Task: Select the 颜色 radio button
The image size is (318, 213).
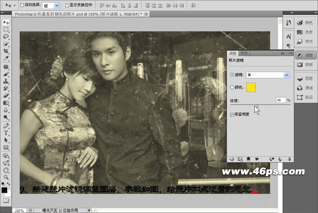Action: click(233, 87)
